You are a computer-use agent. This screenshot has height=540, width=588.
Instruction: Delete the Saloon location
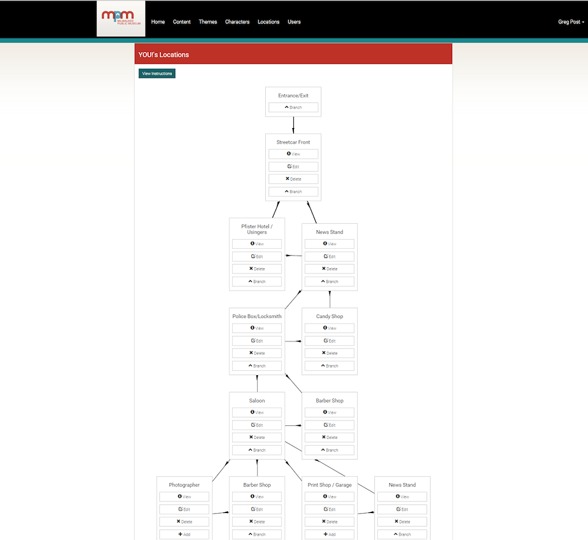pos(257,438)
